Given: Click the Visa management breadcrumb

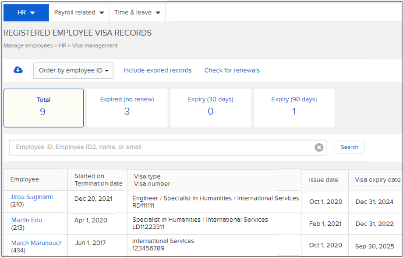Looking at the screenshot, I should pyautogui.click(x=95, y=45).
